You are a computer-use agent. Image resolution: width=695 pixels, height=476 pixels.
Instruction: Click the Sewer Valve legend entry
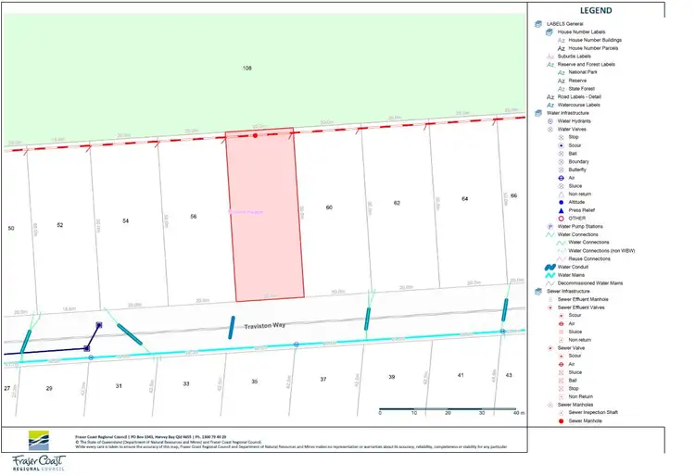pyautogui.click(x=571, y=348)
